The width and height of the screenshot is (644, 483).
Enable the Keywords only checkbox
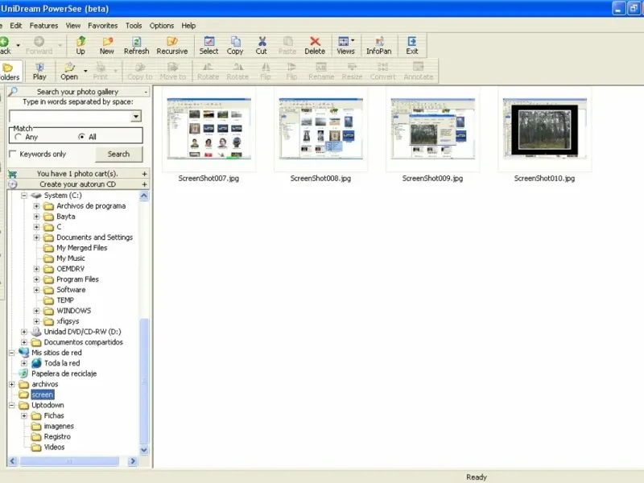pos(13,155)
